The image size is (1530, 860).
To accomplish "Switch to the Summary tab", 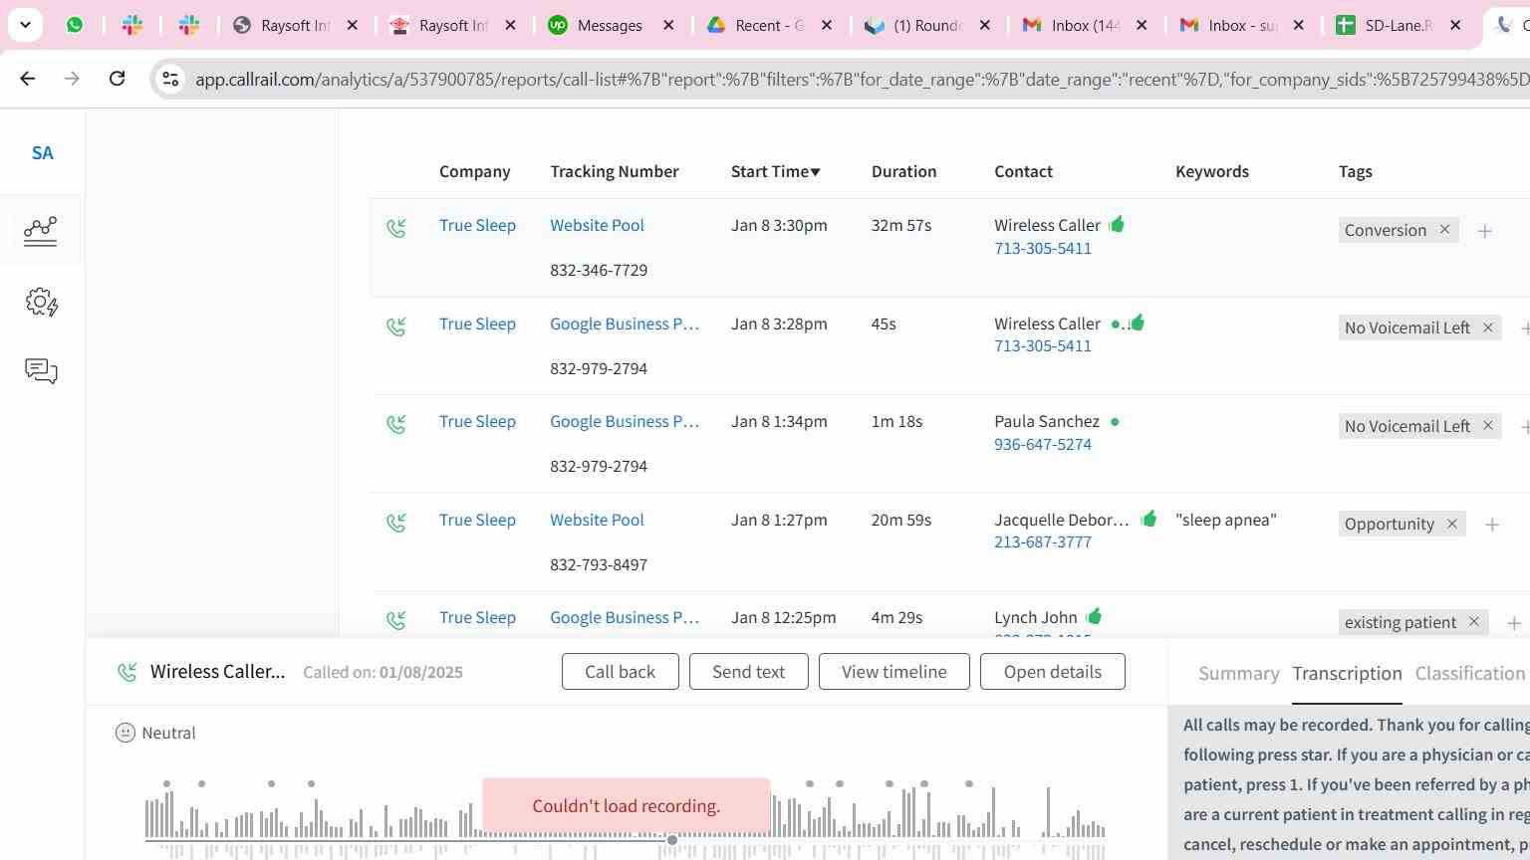I will [x=1238, y=674].
